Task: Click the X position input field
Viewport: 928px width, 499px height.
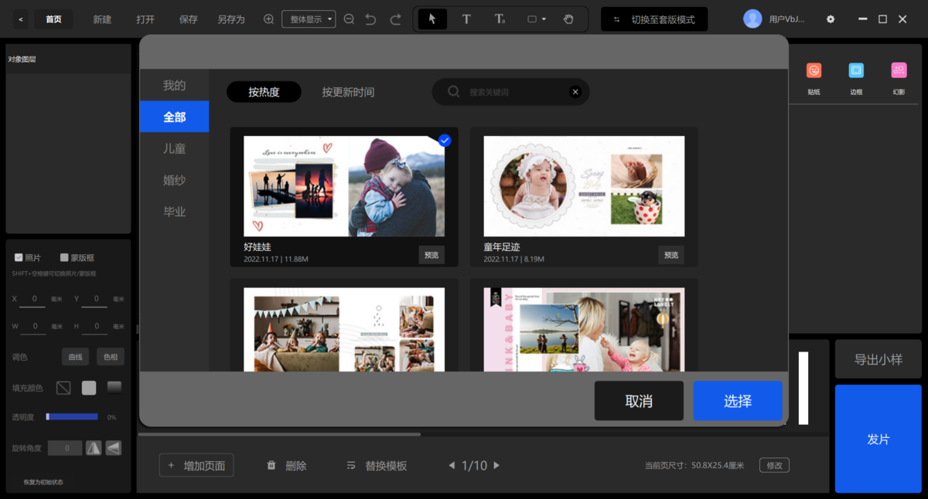Action: click(34, 299)
